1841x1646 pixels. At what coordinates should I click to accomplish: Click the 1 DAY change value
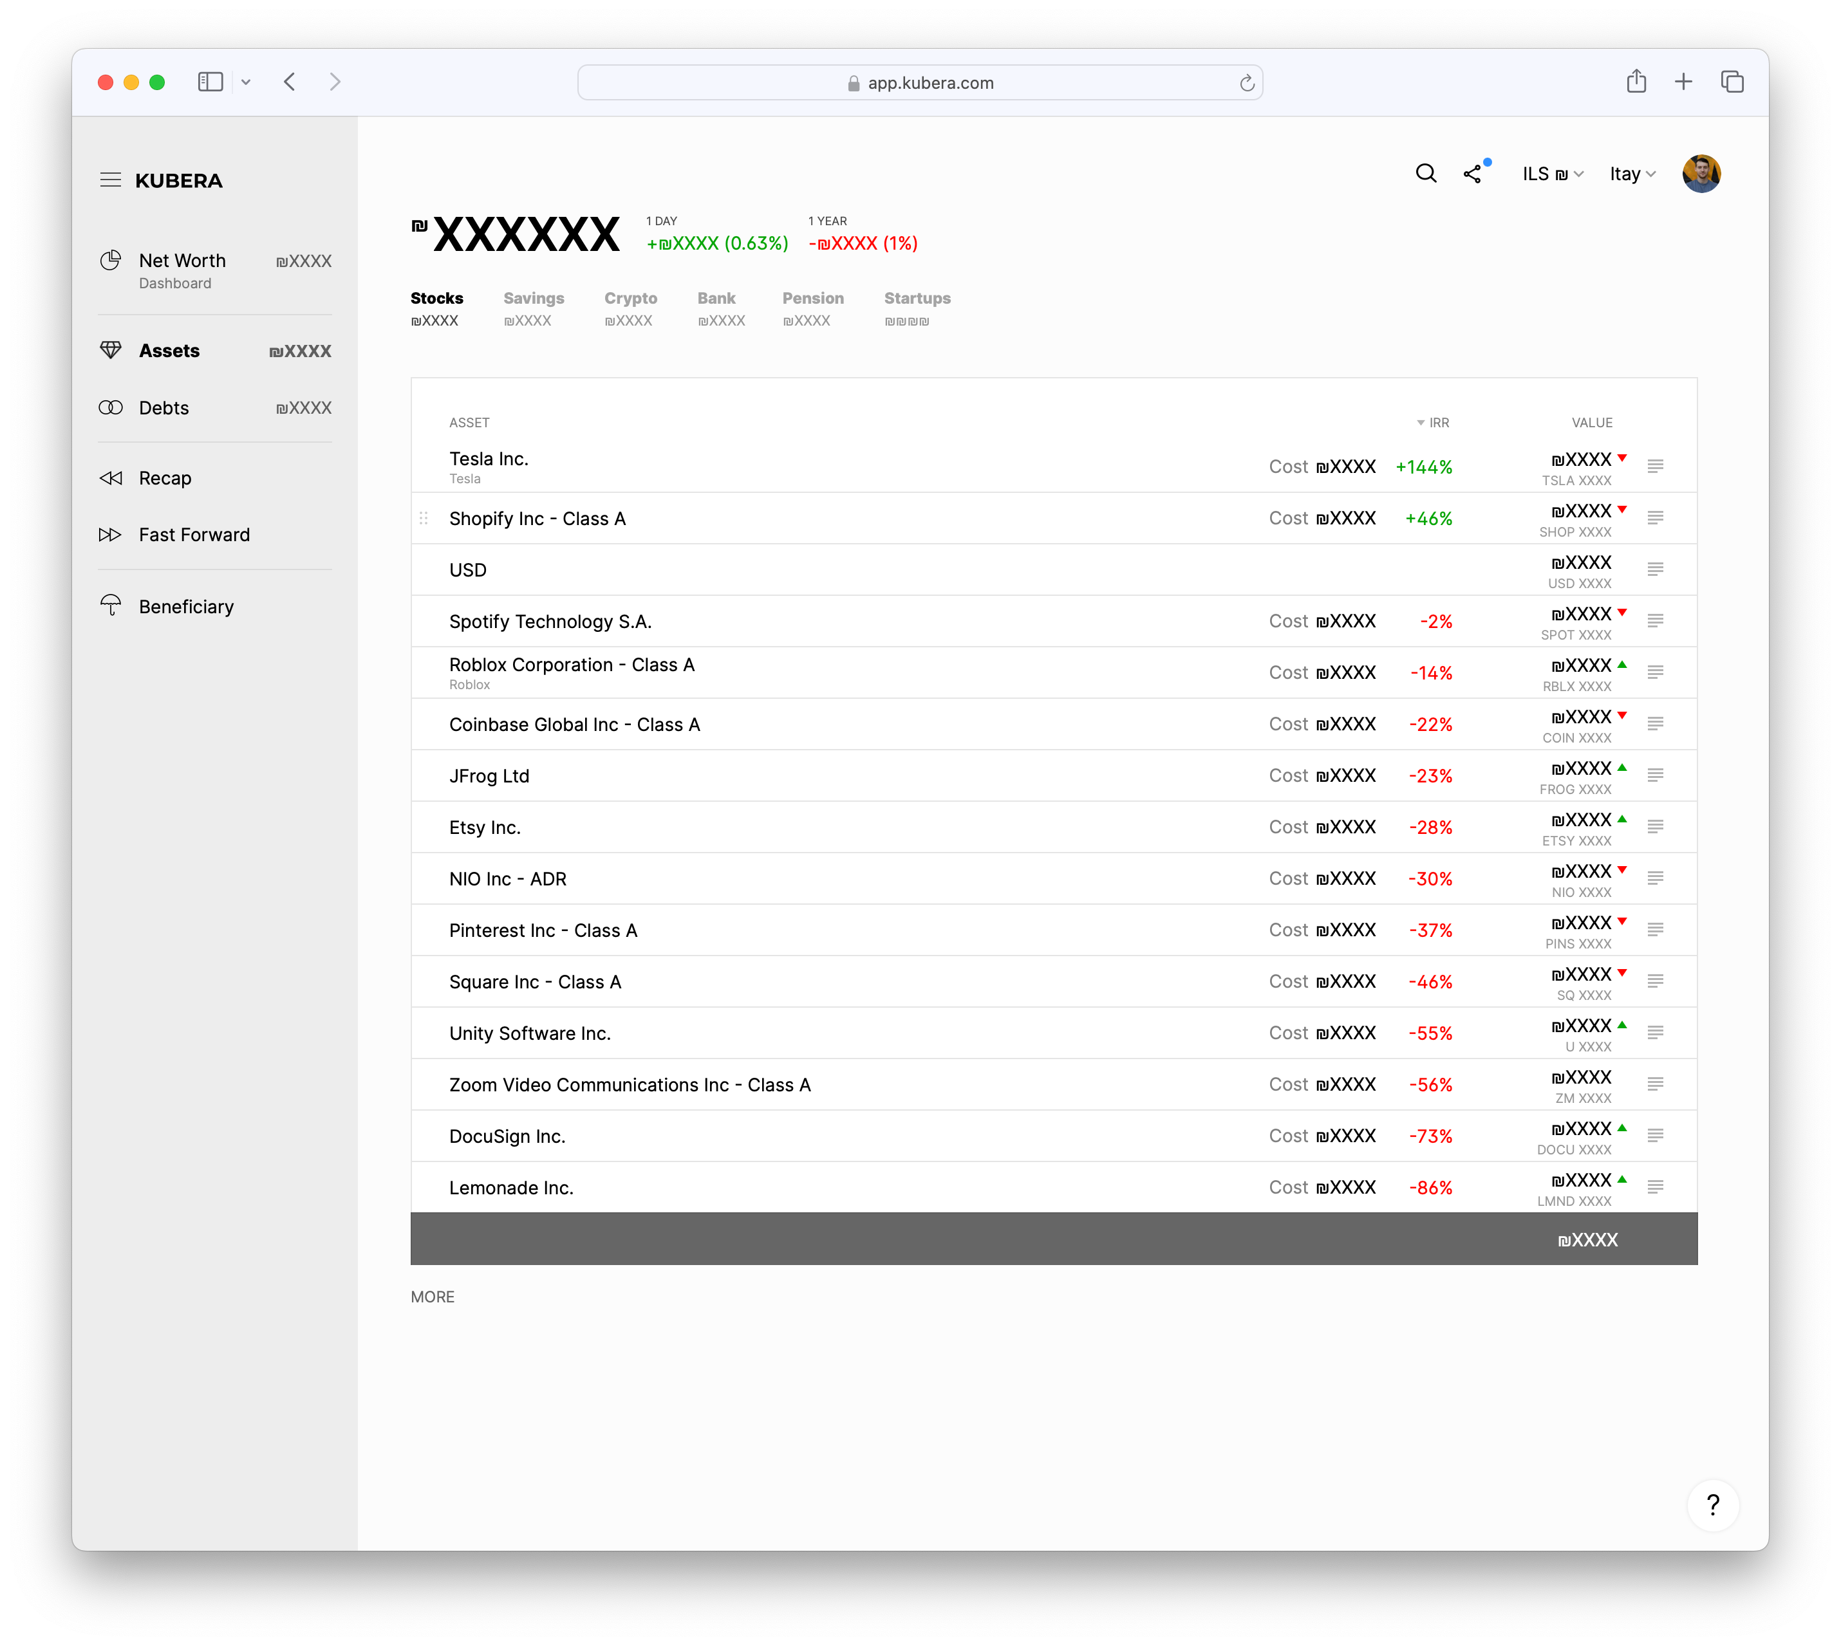tap(716, 243)
